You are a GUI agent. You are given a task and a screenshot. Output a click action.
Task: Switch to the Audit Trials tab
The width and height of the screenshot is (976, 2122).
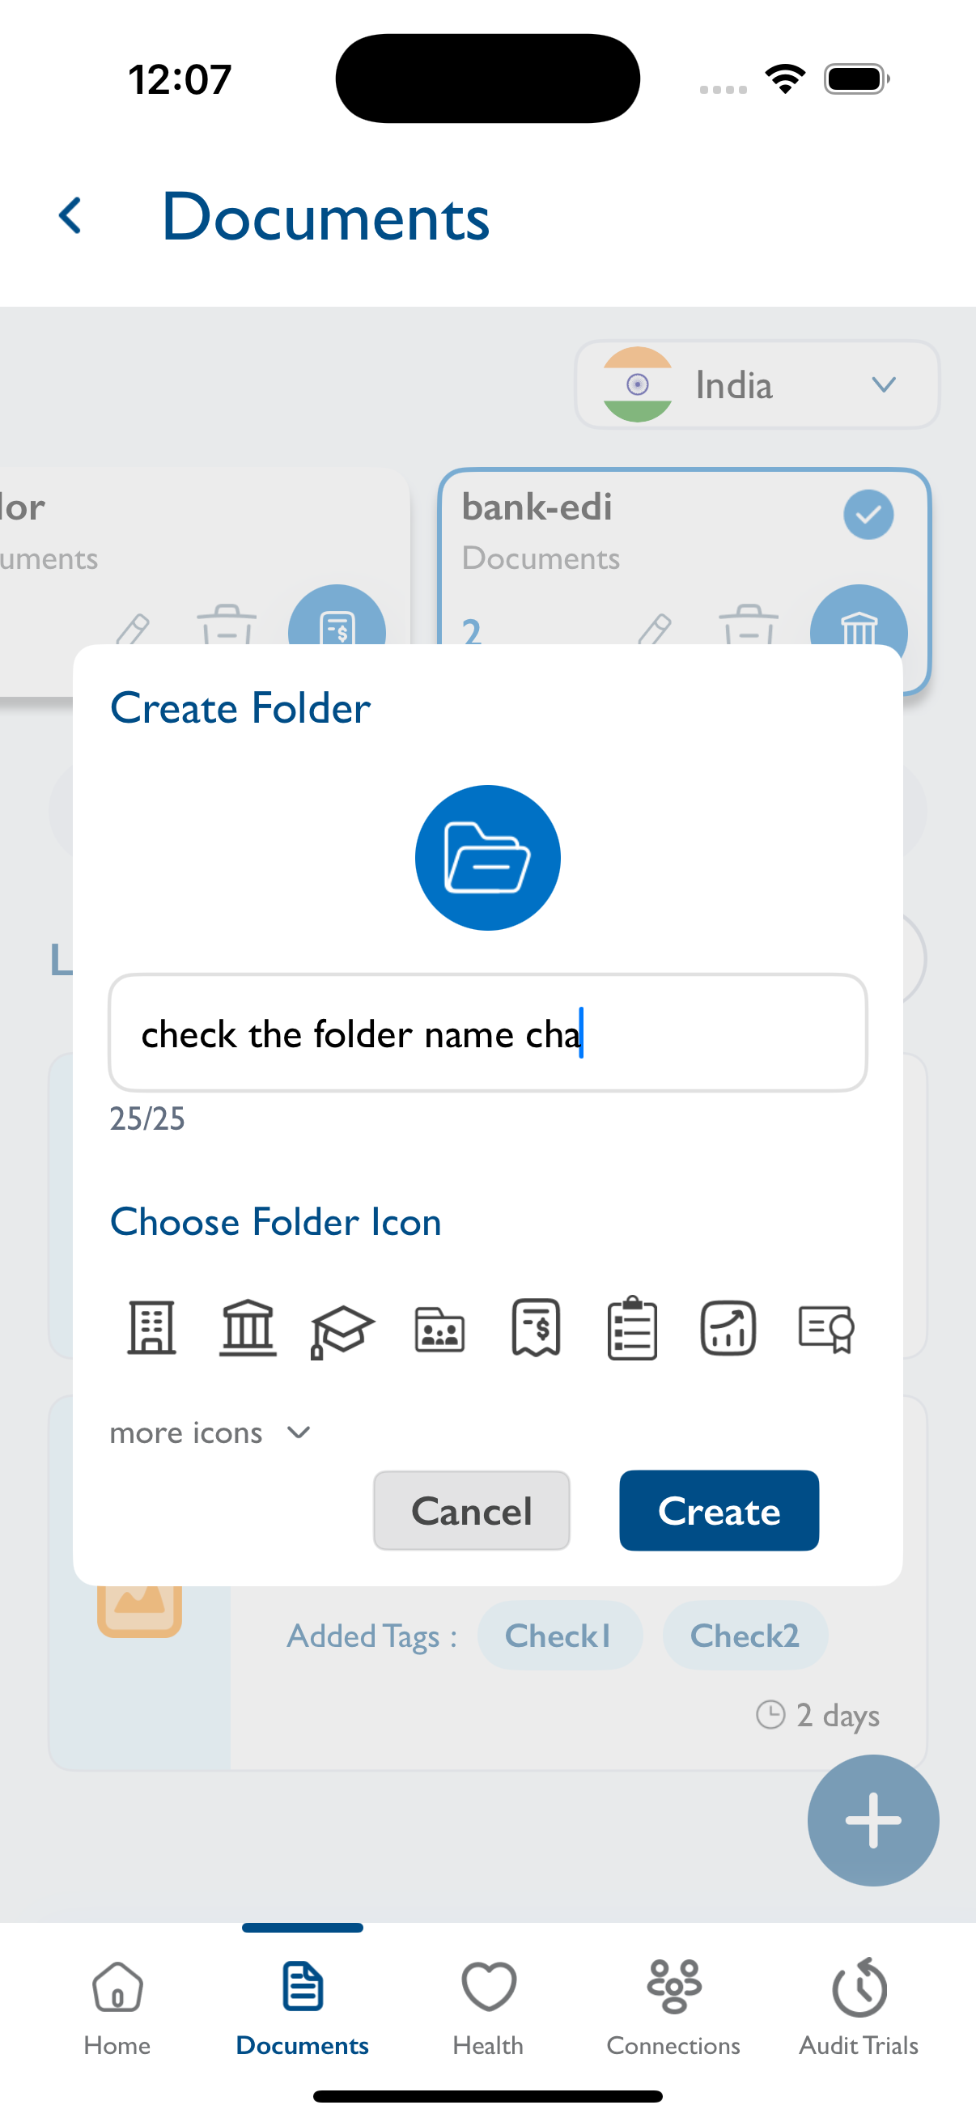click(858, 2009)
